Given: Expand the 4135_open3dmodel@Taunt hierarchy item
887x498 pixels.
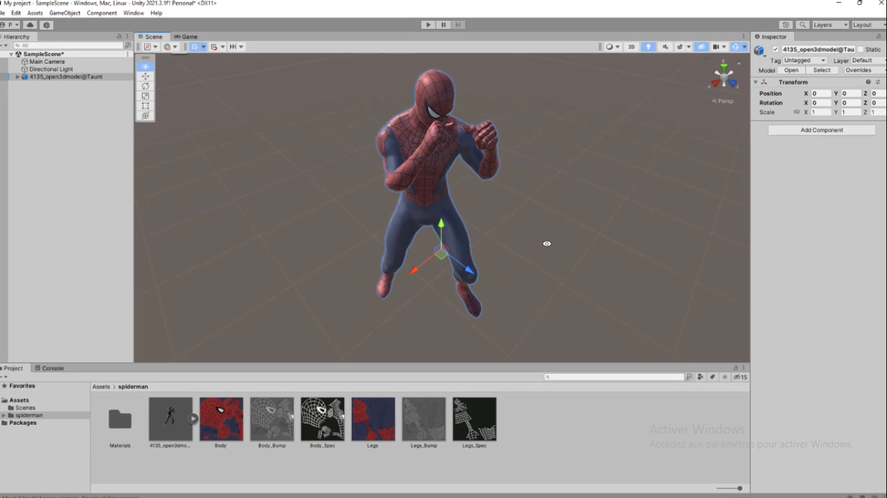Looking at the screenshot, I should tap(17, 77).
